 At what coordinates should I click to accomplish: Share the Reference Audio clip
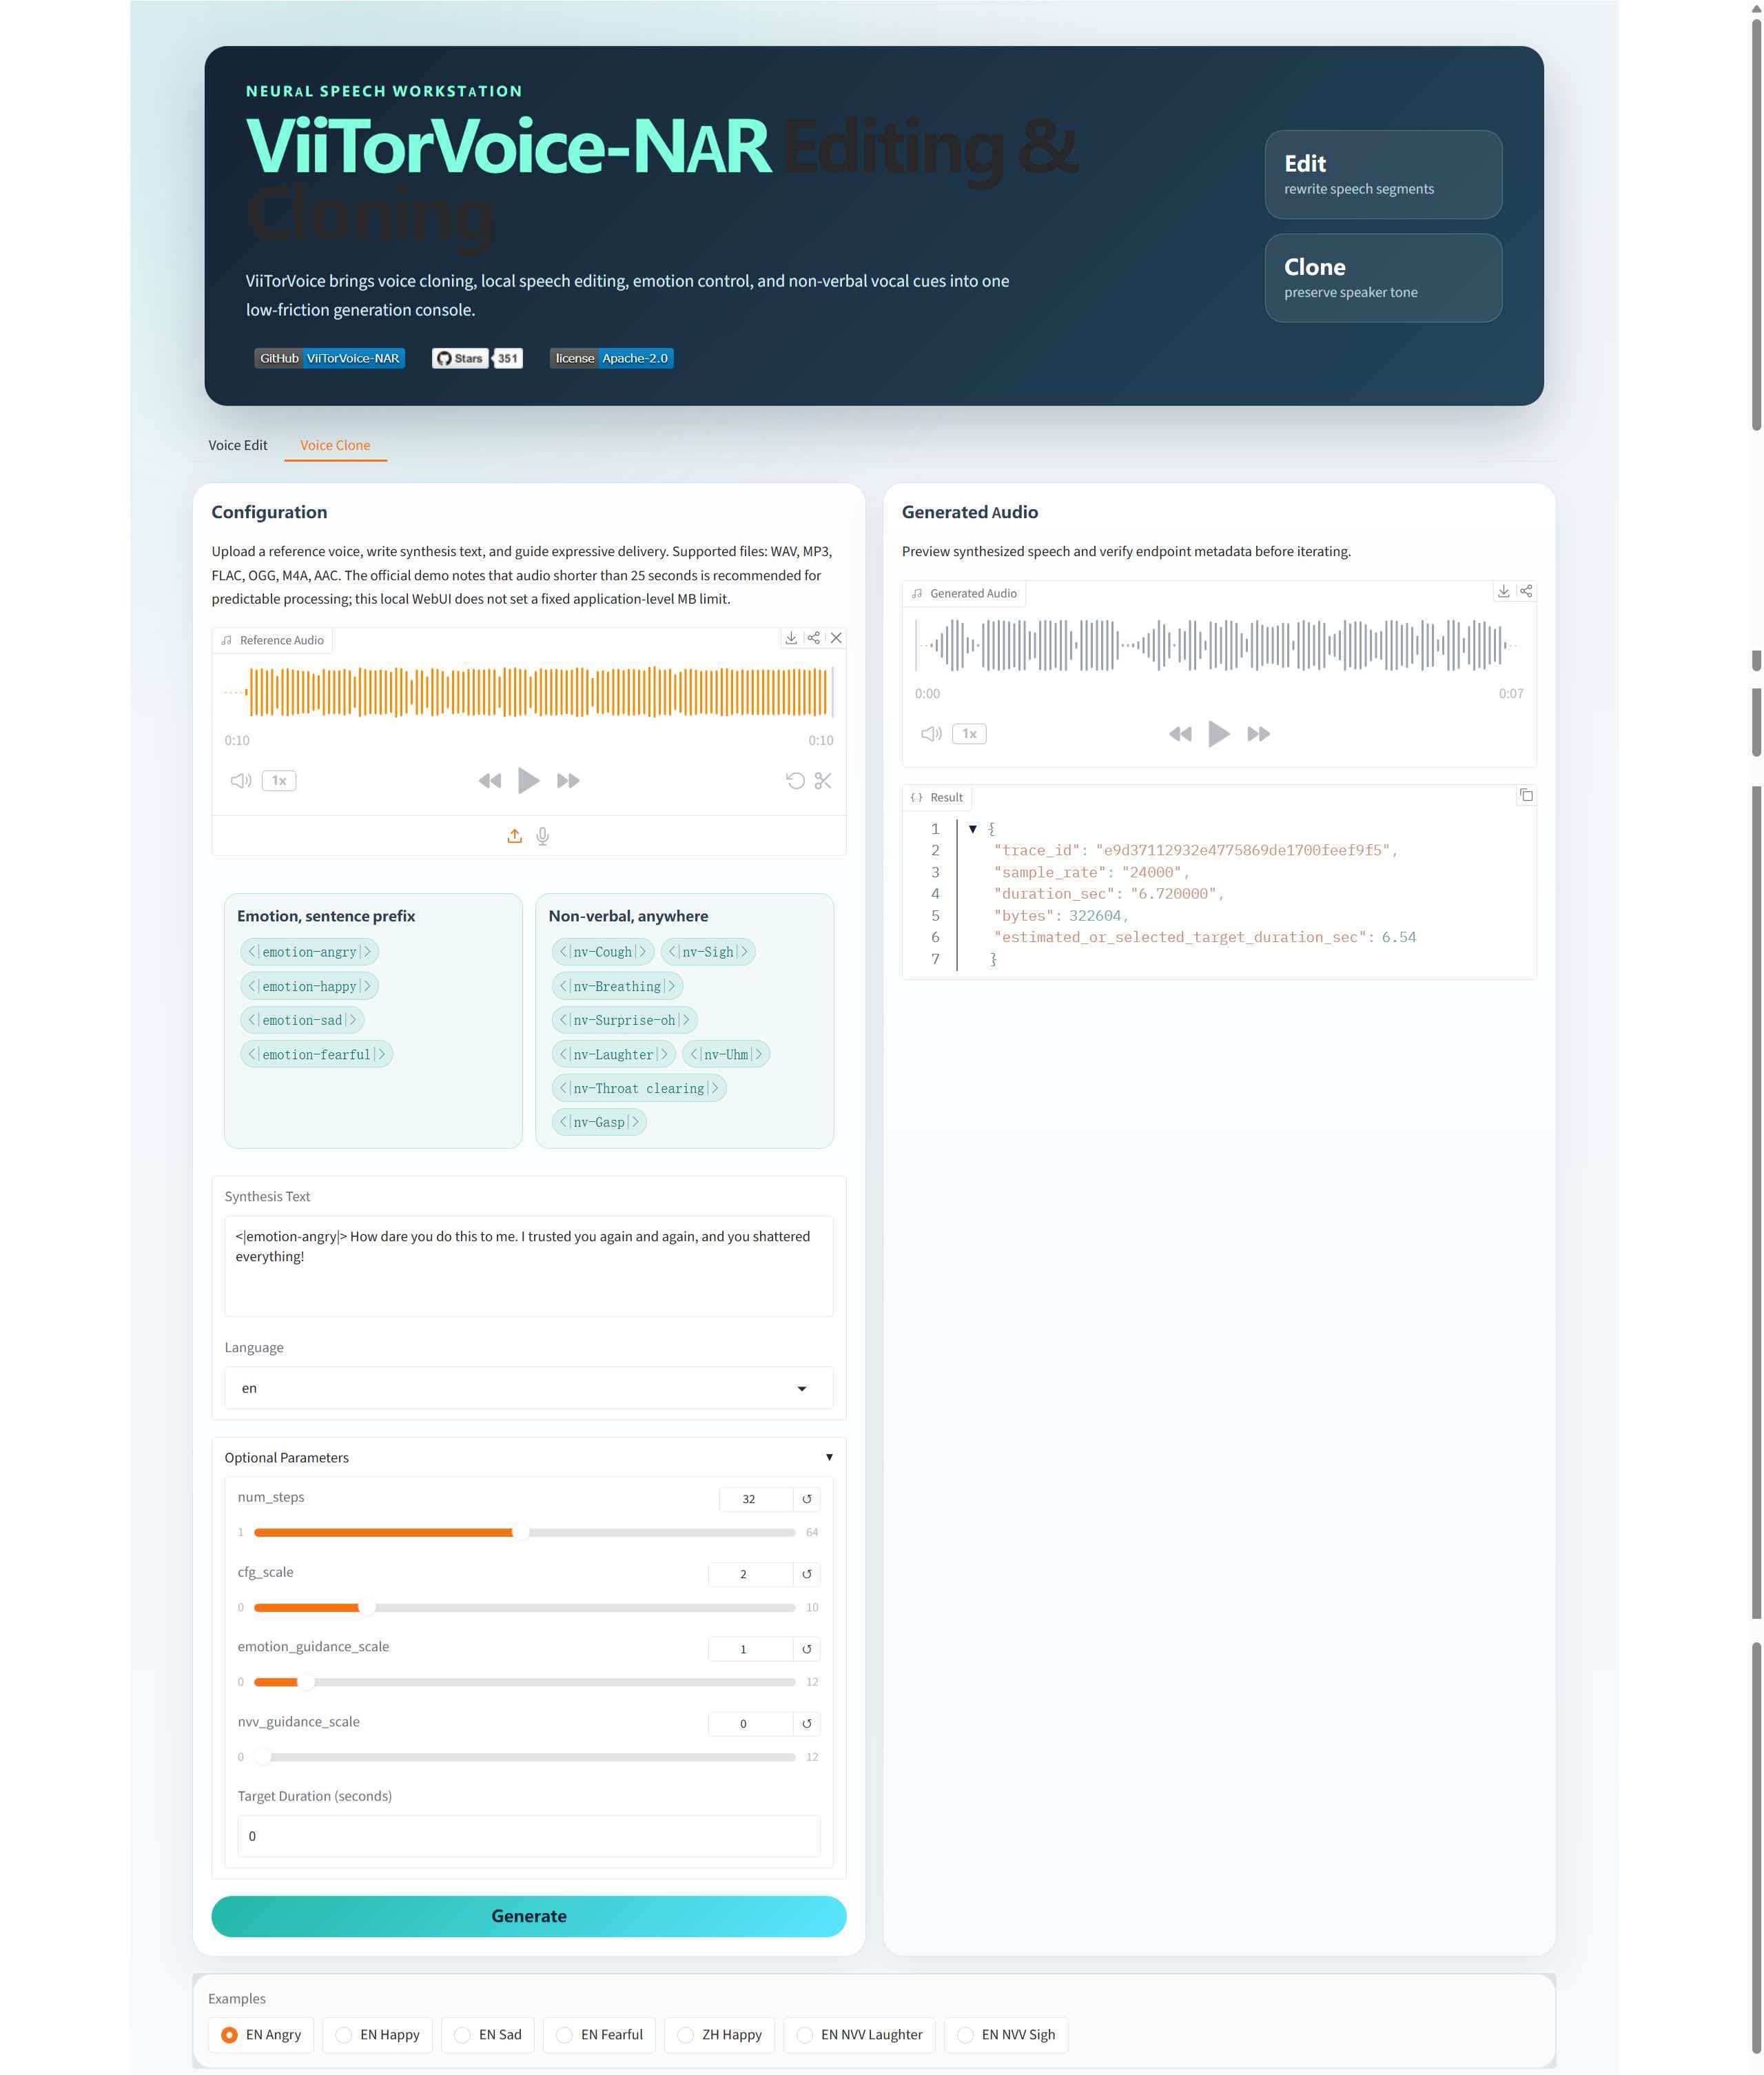pyautogui.click(x=814, y=638)
